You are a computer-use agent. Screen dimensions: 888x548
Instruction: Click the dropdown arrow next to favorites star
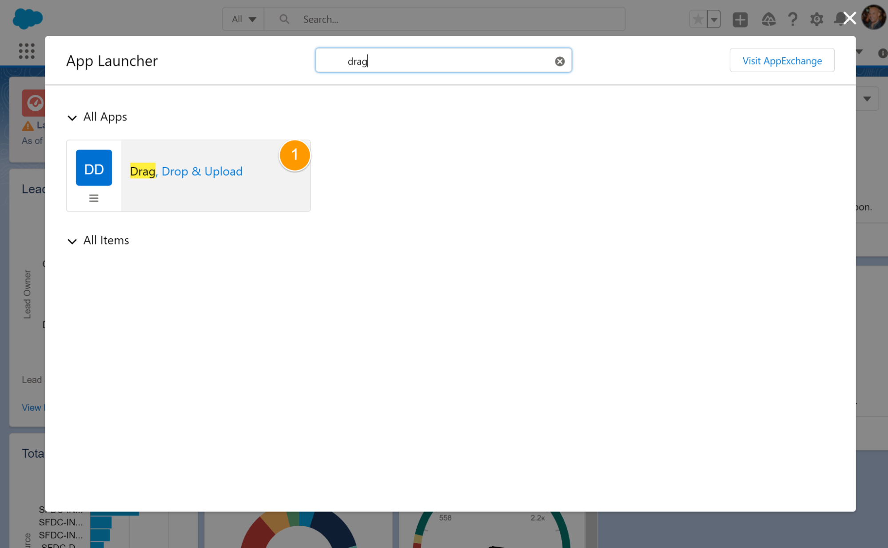(714, 19)
